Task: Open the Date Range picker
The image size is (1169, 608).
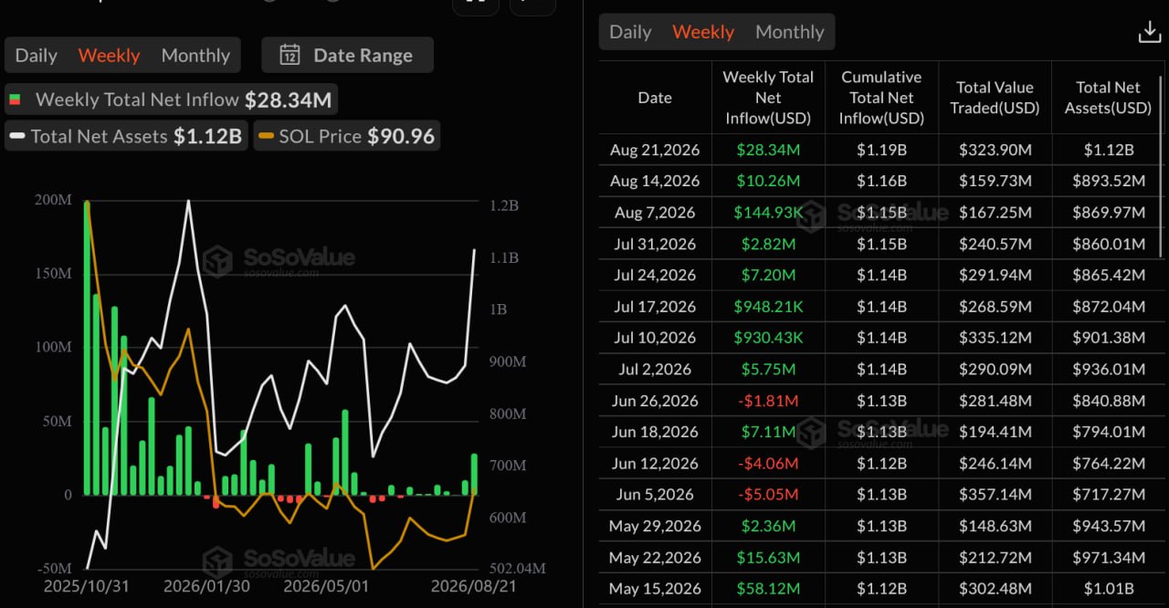Action: (x=347, y=55)
